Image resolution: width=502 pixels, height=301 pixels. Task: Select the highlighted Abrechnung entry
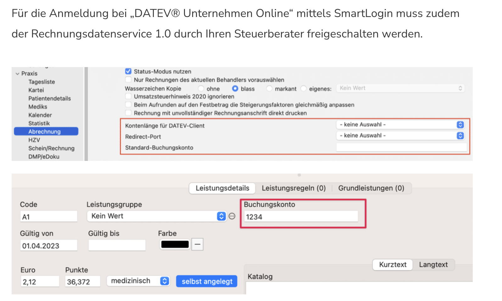coord(46,131)
